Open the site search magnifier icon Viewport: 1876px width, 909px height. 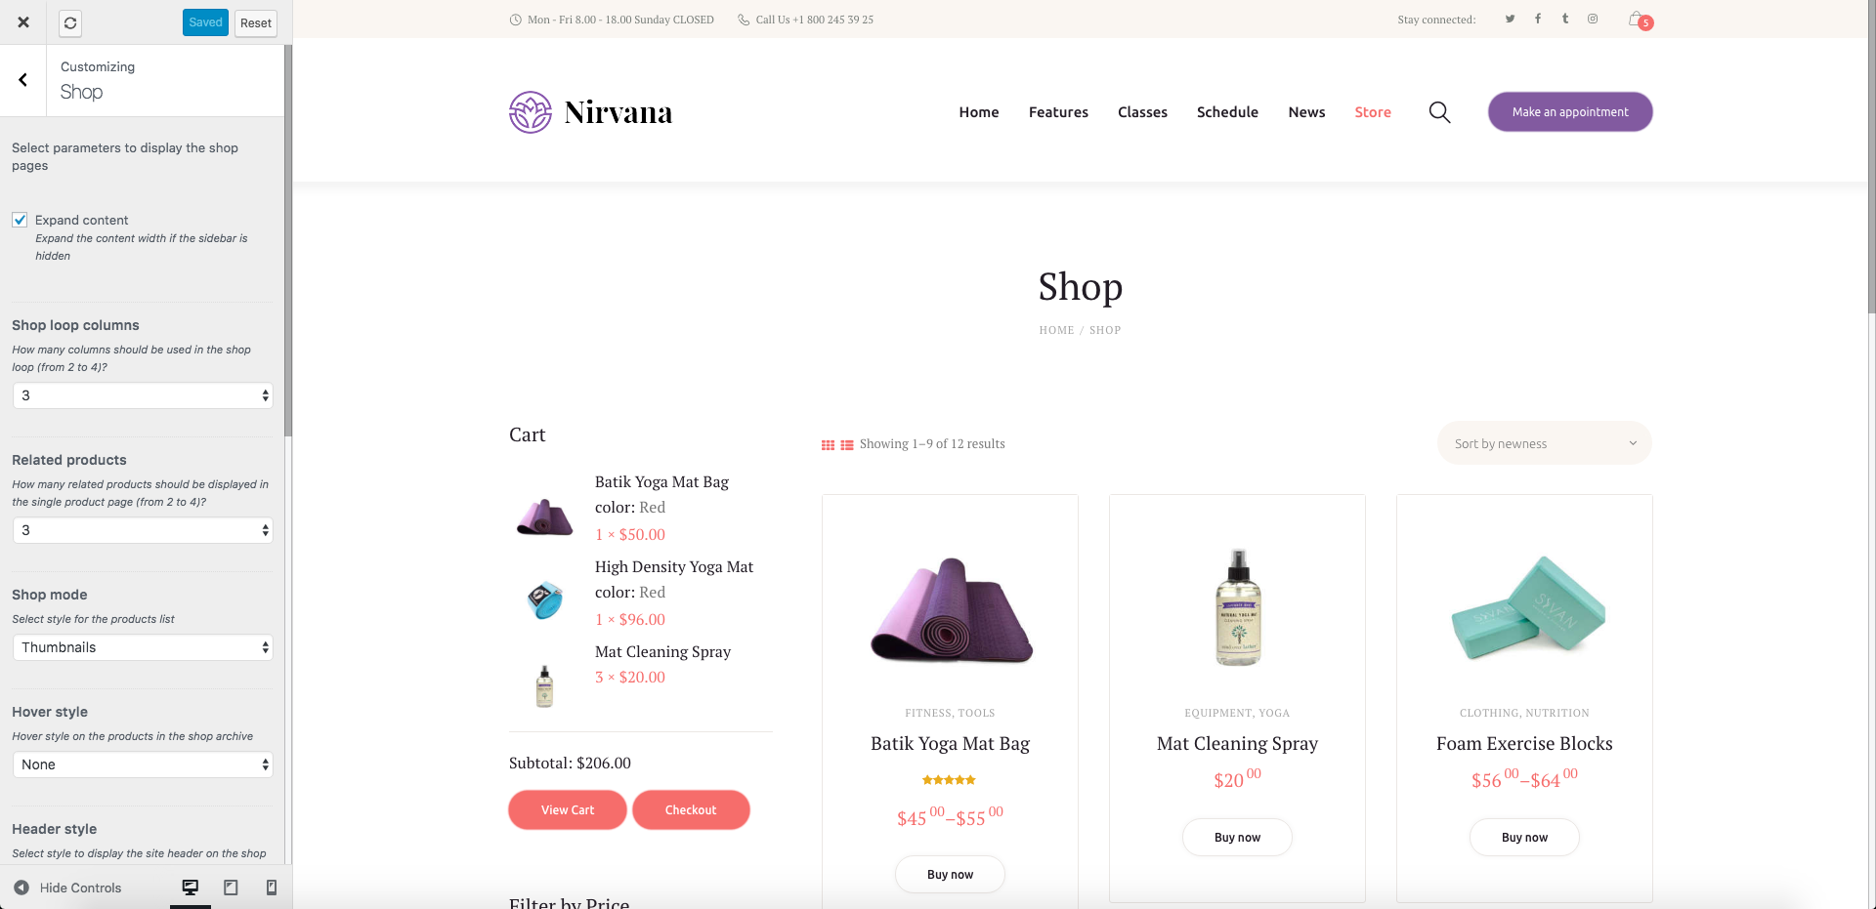point(1439,112)
